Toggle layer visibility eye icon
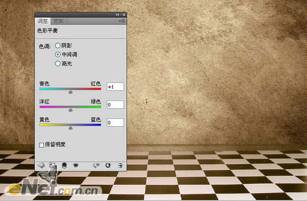307x201 pixels. [76, 165]
